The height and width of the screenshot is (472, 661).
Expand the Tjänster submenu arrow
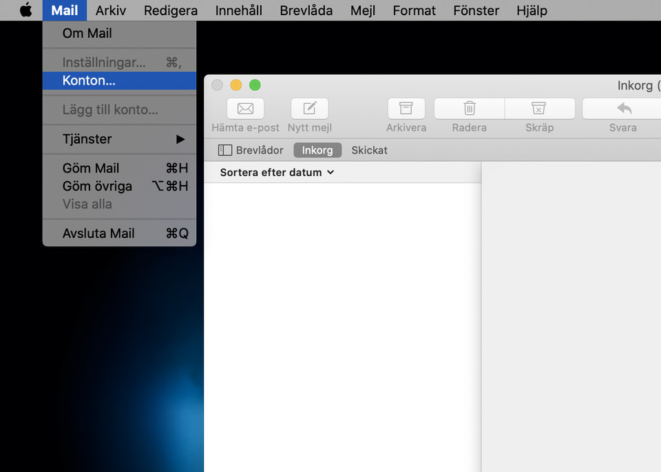180,139
